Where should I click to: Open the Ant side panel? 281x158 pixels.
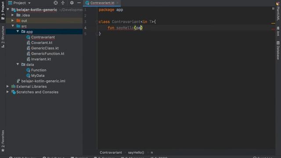[x=278, y=31]
